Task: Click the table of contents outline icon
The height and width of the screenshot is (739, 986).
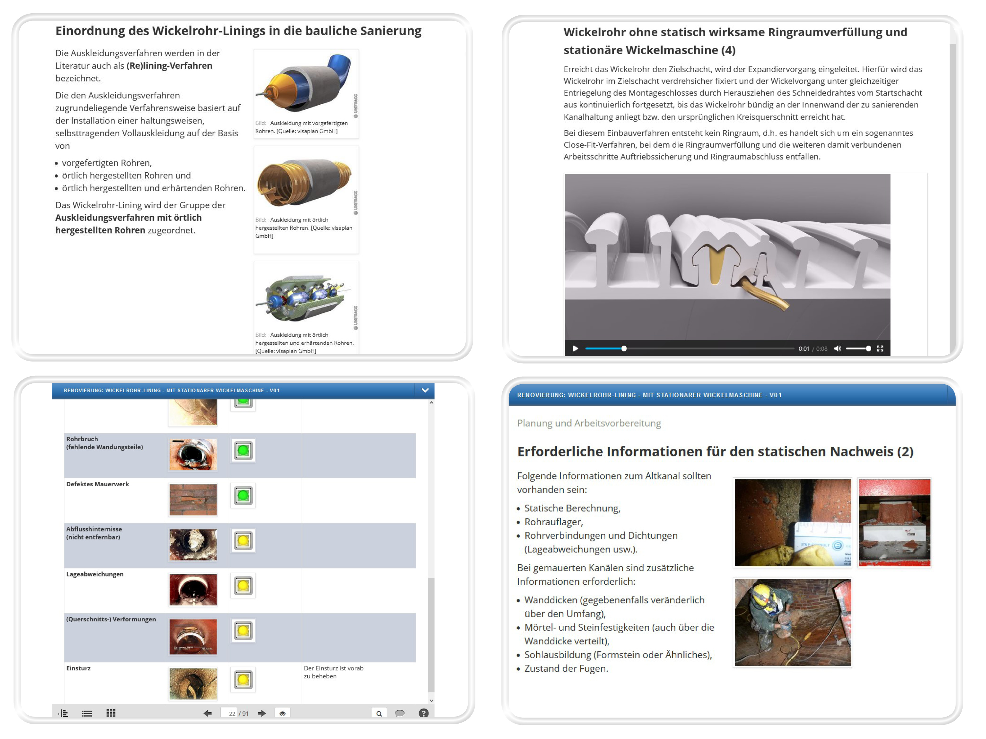Action: tap(63, 713)
